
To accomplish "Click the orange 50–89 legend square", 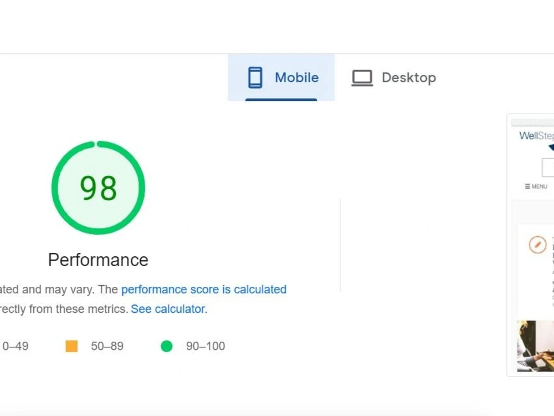I will pyautogui.click(x=71, y=346).
